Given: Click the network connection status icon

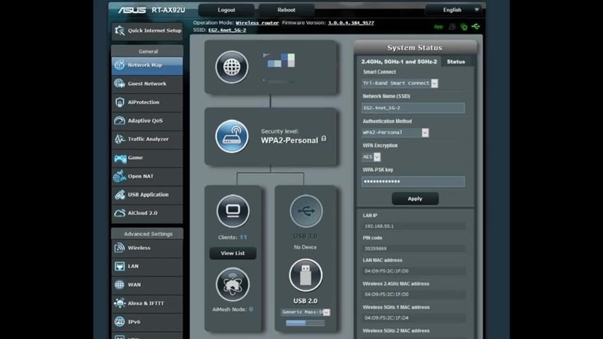Looking at the screenshot, I should click(464, 27).
